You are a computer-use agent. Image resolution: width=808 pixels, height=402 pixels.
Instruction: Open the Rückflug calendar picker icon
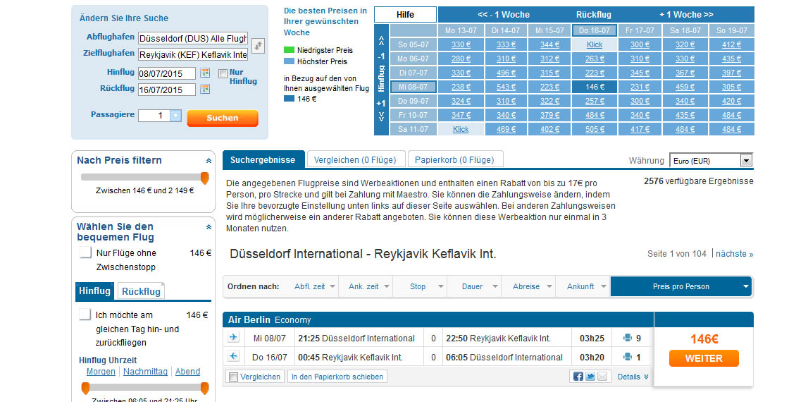click(205, 89)
